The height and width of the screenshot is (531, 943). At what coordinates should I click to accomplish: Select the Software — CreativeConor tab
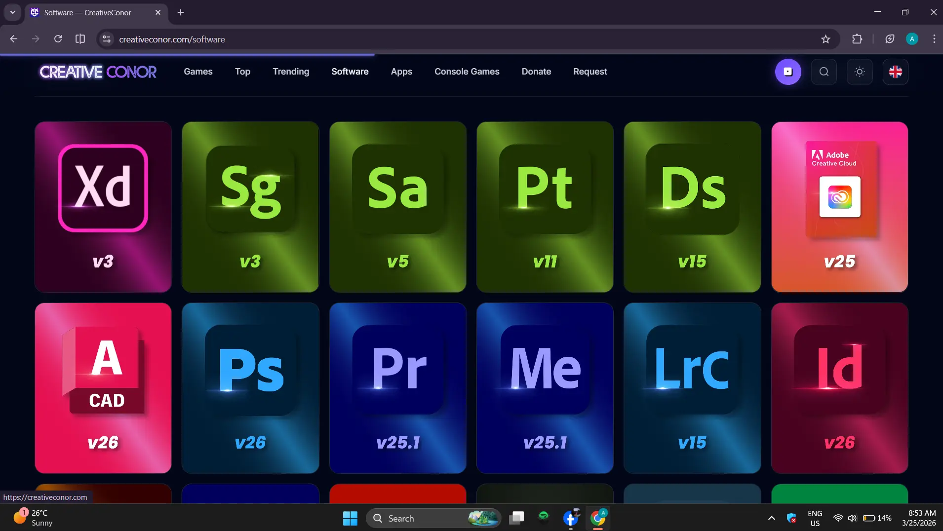[x=96, y=12]
